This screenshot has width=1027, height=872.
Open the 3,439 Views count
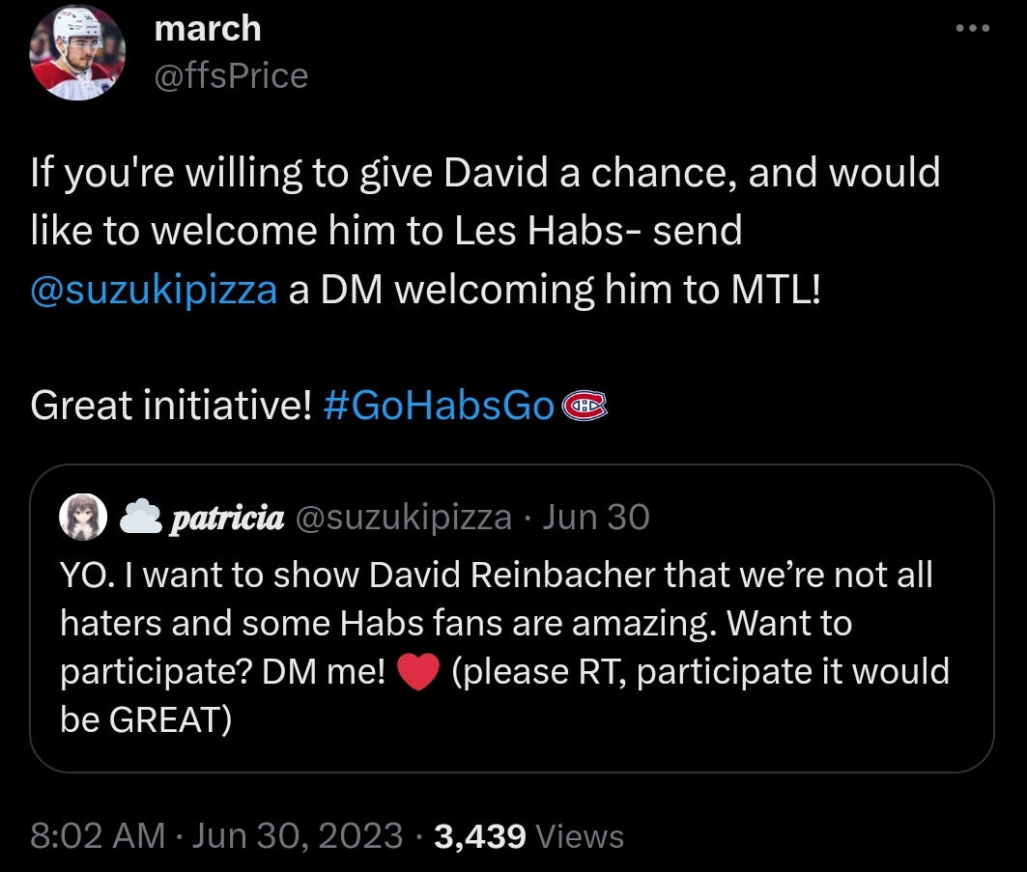528,835
